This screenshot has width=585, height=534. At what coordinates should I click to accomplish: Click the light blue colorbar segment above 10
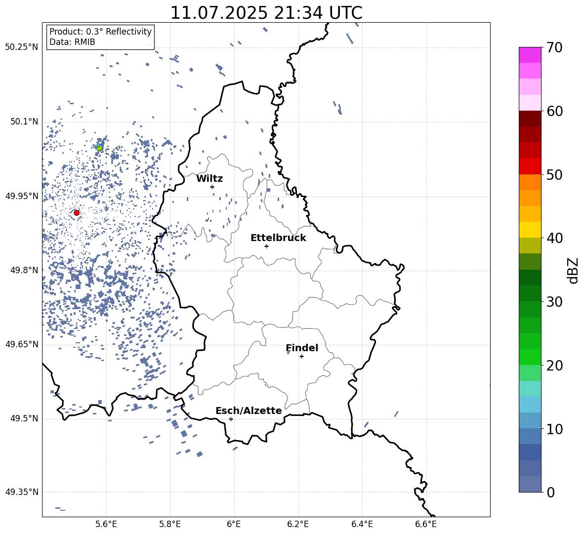530,405
